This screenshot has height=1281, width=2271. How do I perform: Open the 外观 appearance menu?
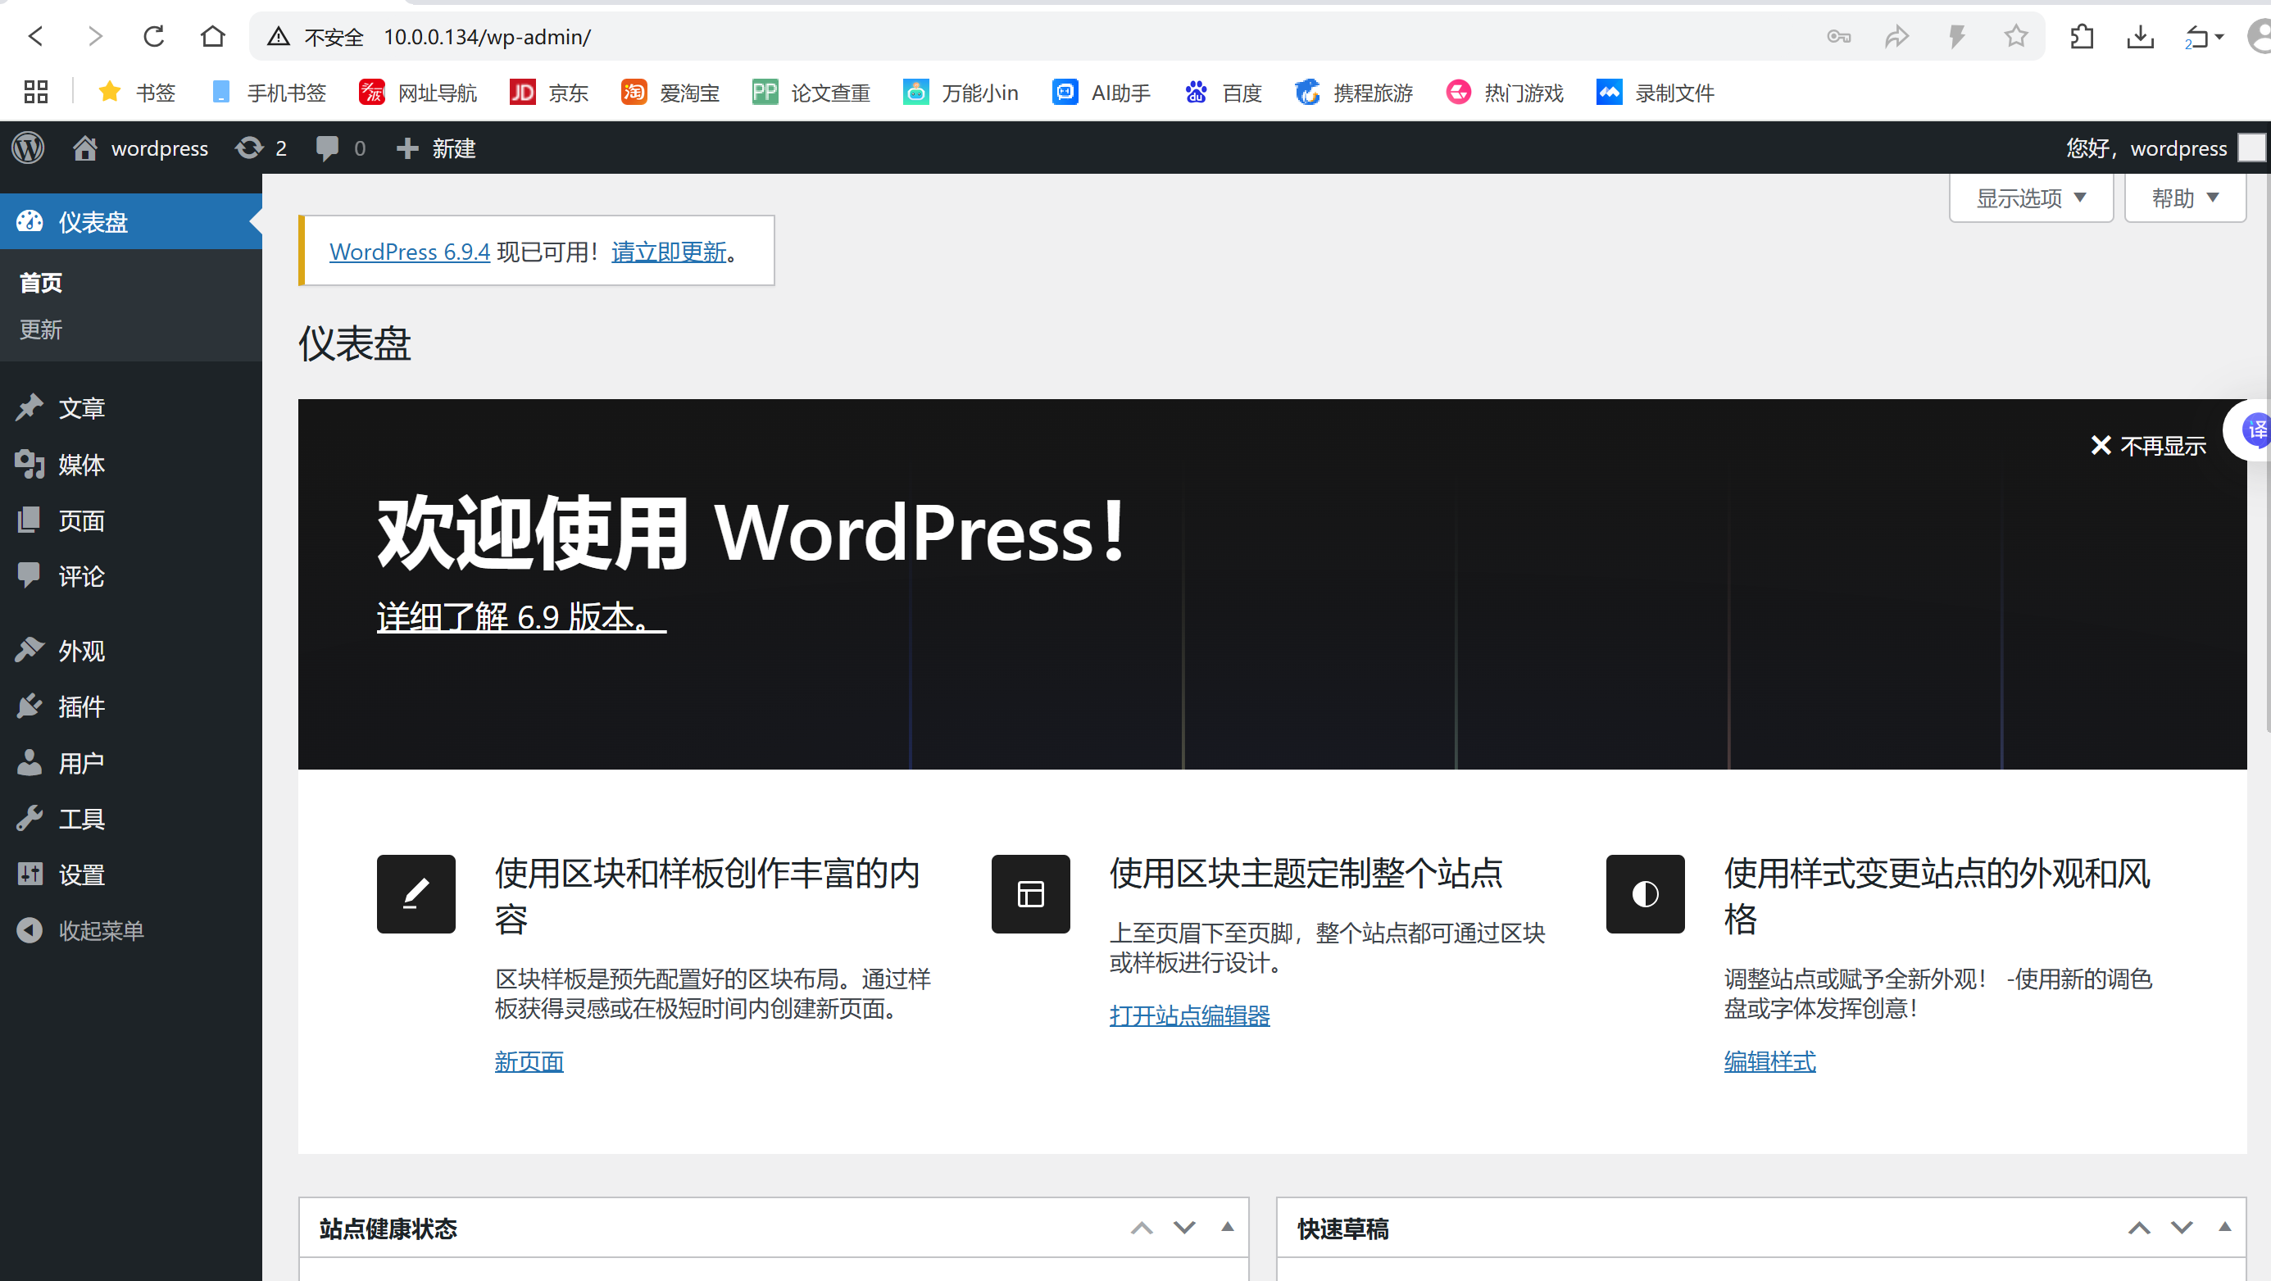(x=131, y=651)
